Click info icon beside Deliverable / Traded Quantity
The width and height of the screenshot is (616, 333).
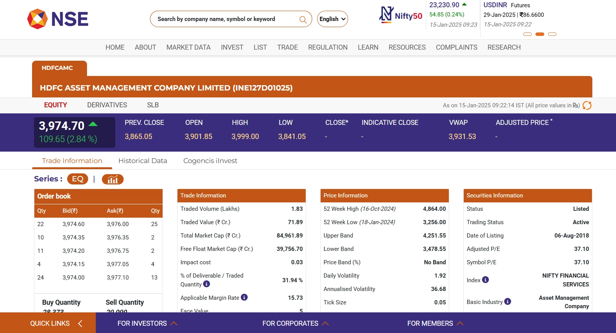coord(206,284)
